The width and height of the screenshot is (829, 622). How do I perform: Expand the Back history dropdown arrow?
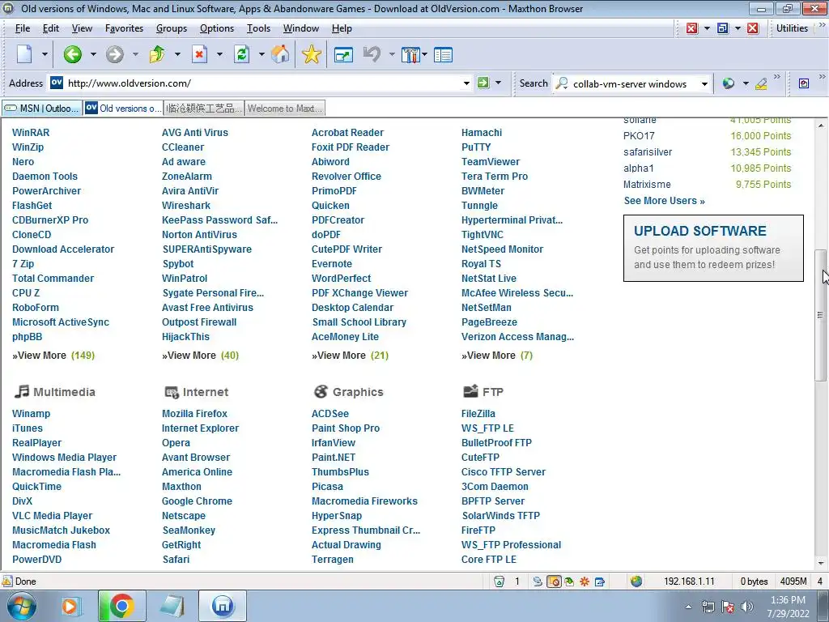click(x=93, y=54)
